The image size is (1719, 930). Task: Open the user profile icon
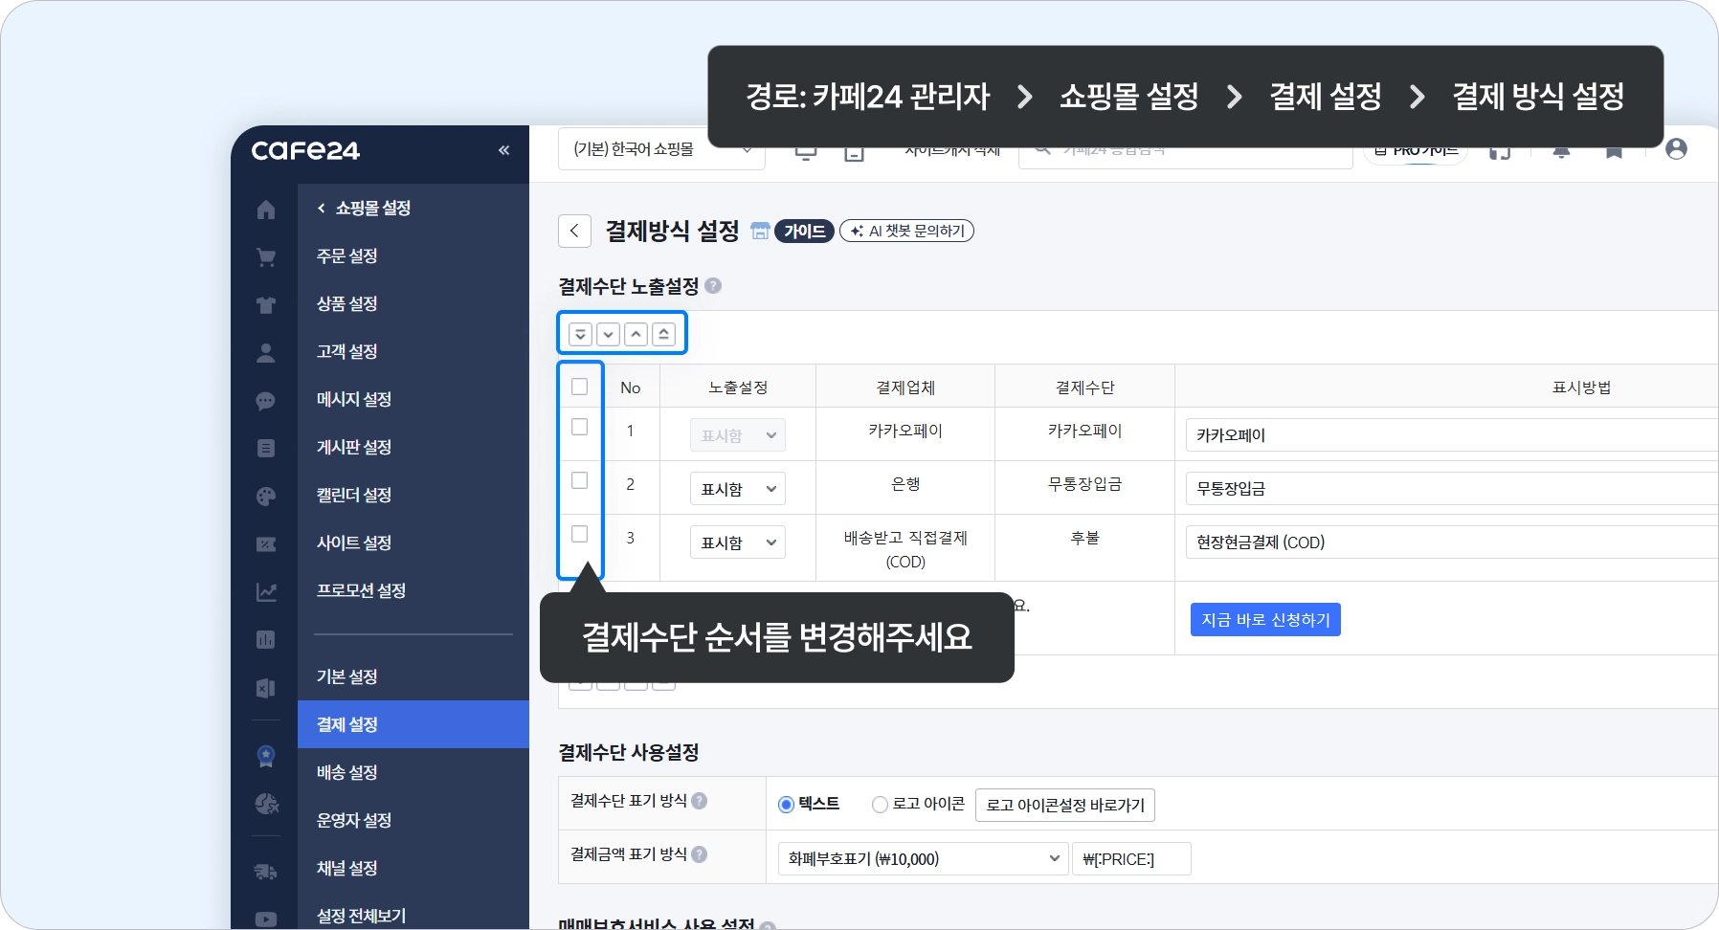pos(1676,149)
